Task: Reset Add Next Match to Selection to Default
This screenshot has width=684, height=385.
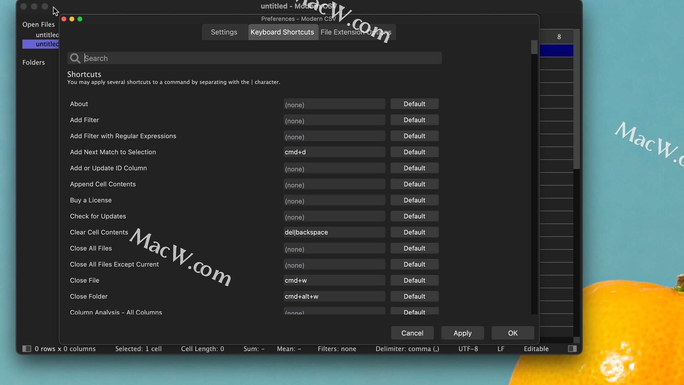Action: [414, 152]
